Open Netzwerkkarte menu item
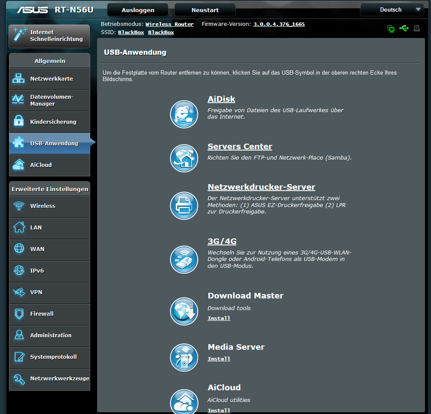This screenshot has height=414, width=431. (50, 79)
